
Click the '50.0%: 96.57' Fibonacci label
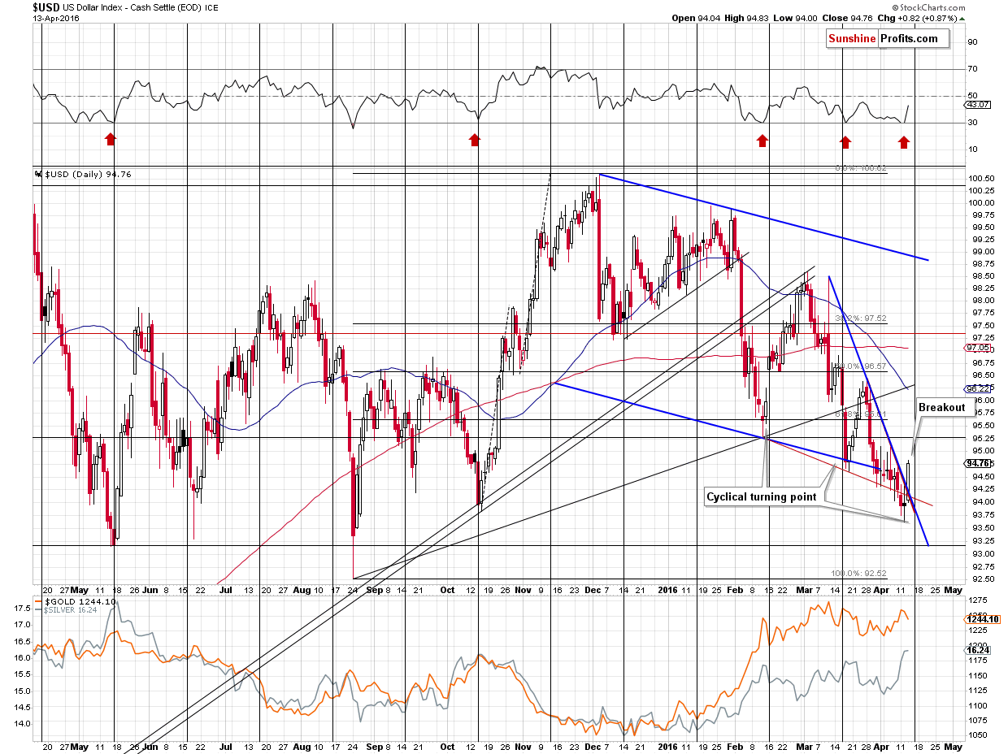click(x=861, y=366)
